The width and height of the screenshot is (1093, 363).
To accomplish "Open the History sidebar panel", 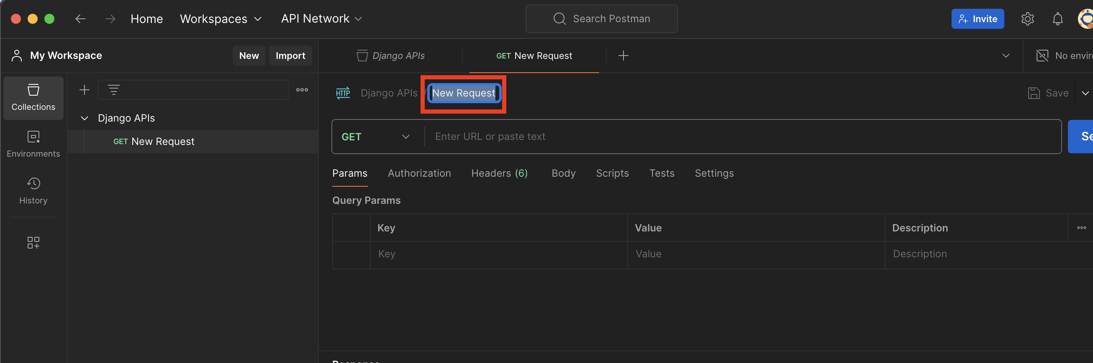I will 33,190.
